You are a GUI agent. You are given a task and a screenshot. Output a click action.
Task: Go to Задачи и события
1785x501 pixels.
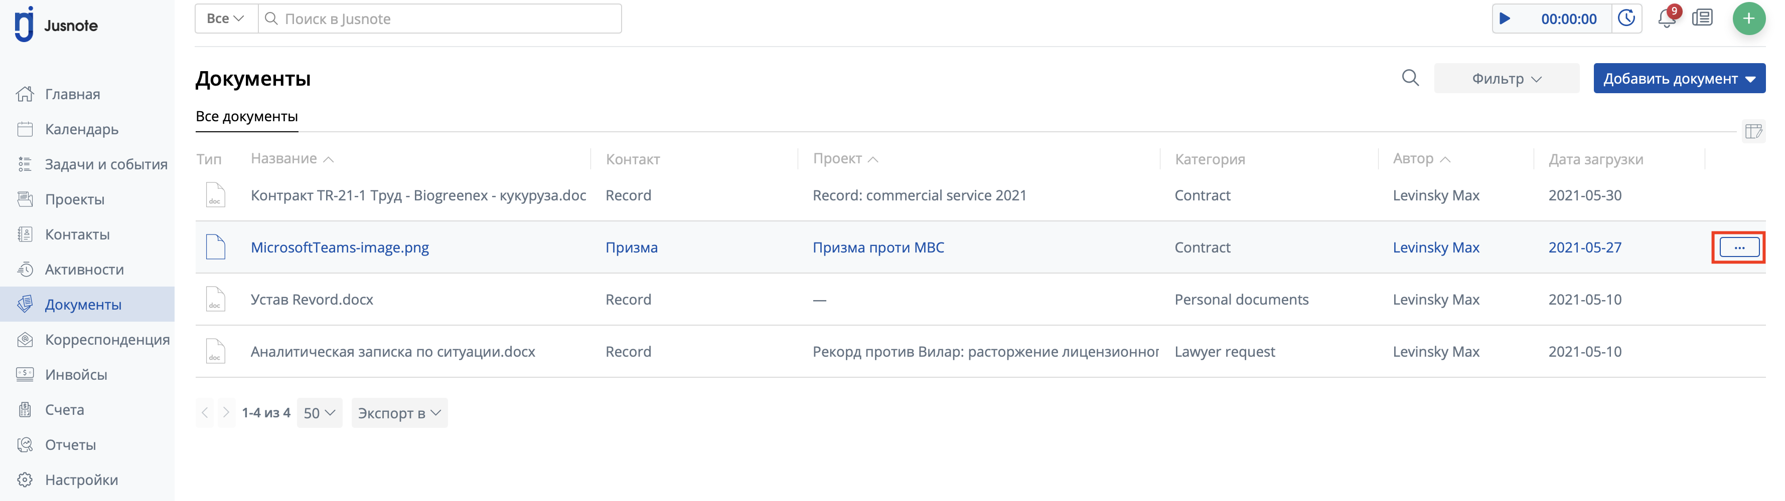pos(106,164)
